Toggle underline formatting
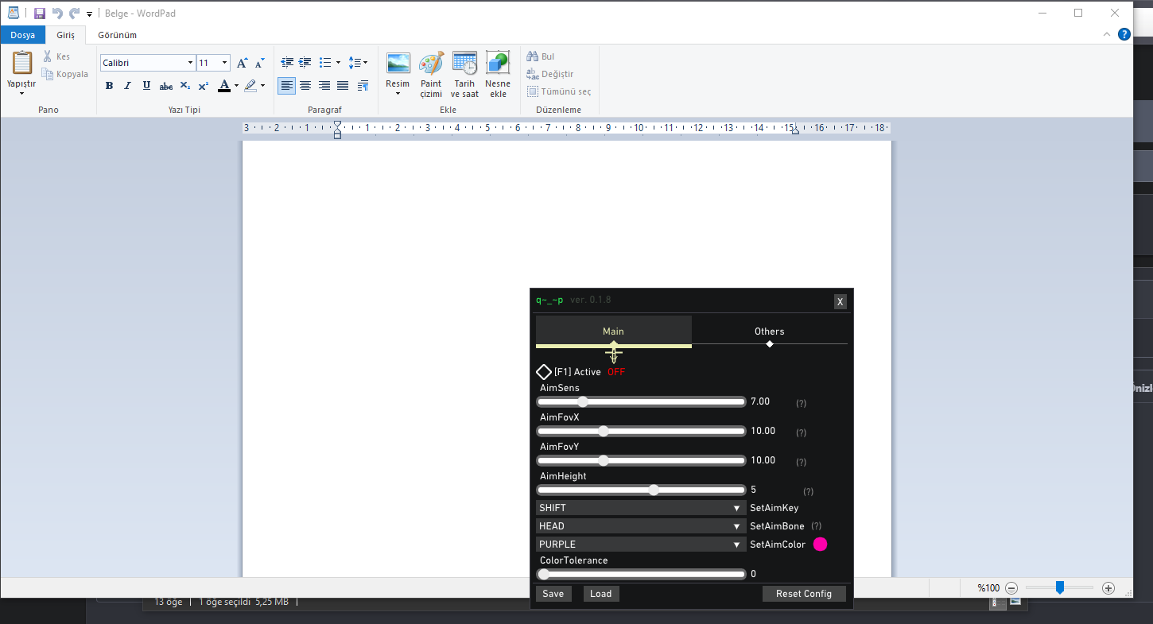The image size is (1153, 624). click(146, 86)
